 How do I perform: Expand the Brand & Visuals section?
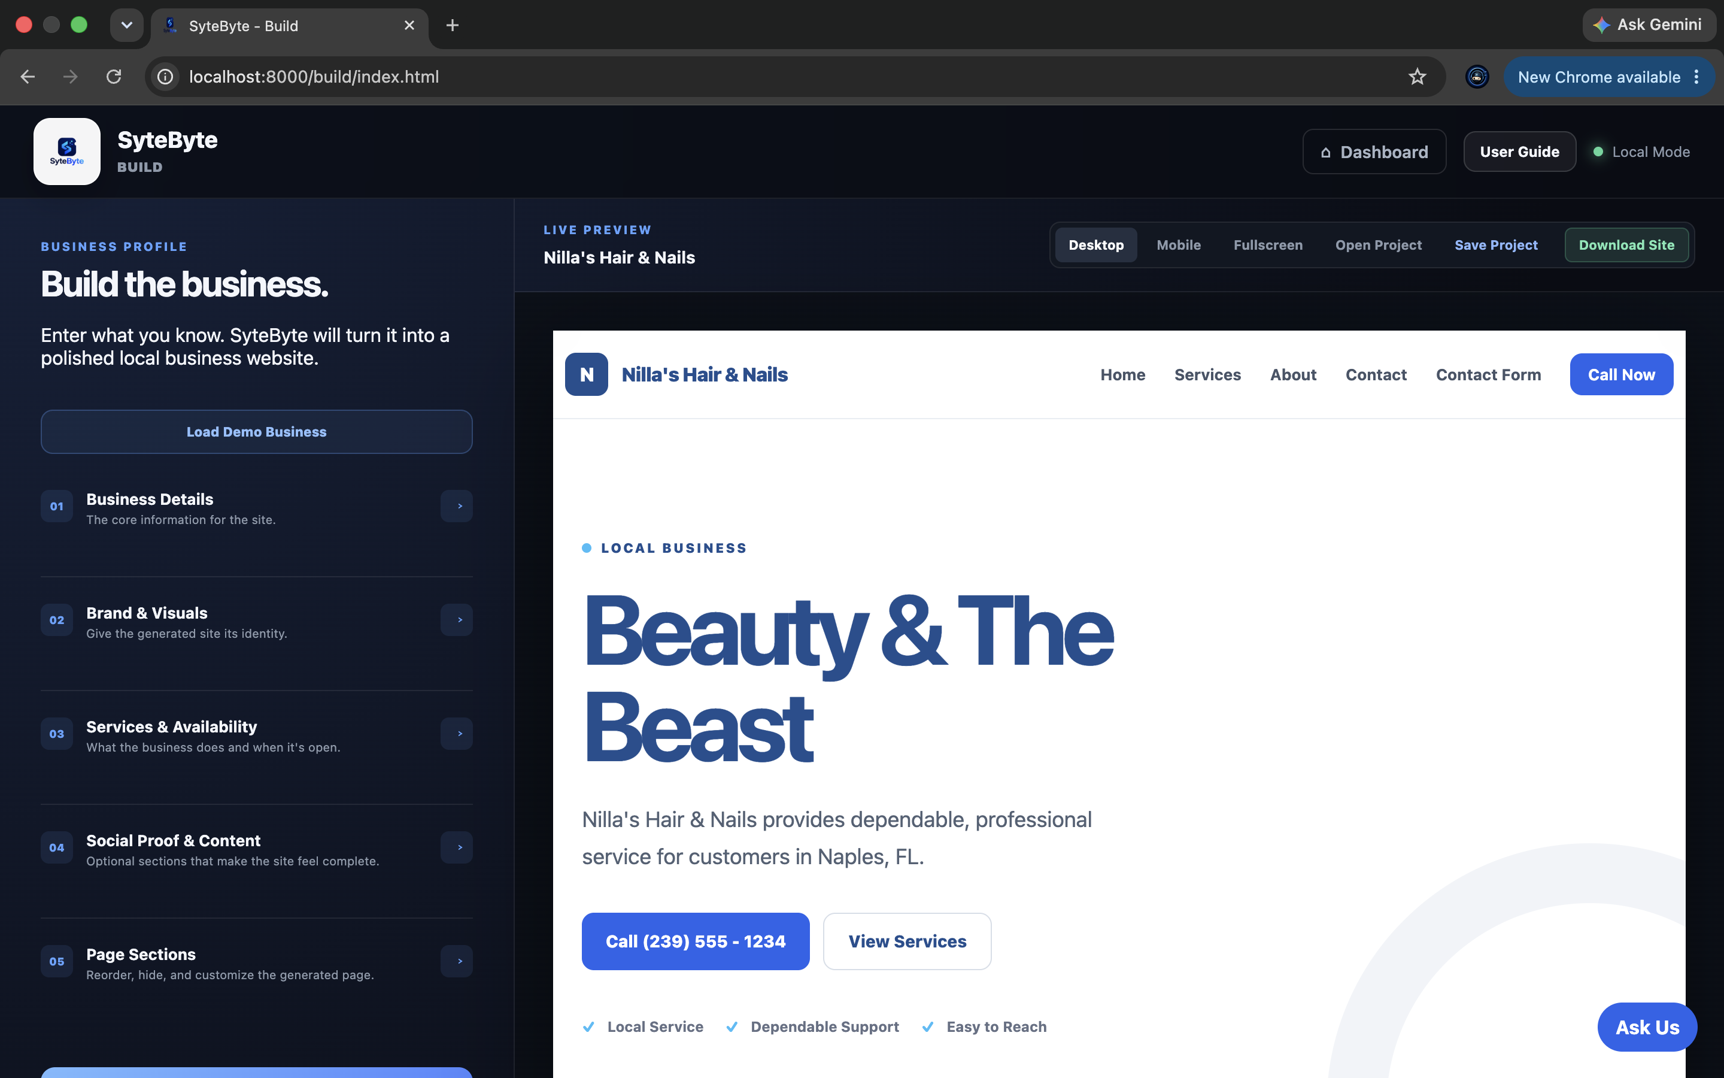coord(457,620)
